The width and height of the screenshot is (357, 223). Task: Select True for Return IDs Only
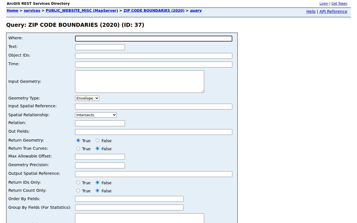click(78, 183)
